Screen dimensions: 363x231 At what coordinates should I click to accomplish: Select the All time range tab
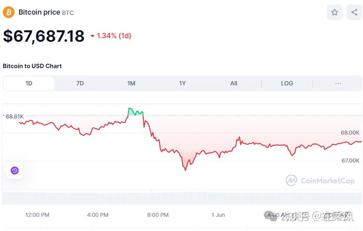point(234,83)
